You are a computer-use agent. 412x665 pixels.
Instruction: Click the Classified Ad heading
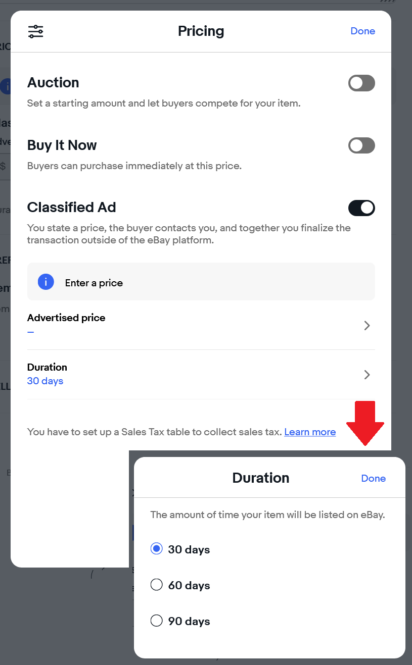(71, 208)
